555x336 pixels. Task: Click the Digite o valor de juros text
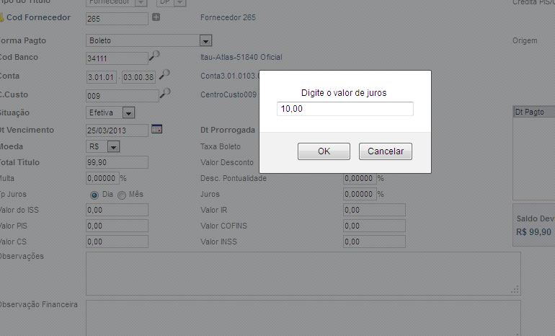[344, 93]
